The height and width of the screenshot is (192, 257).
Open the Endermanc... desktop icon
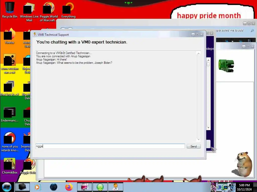10,114
